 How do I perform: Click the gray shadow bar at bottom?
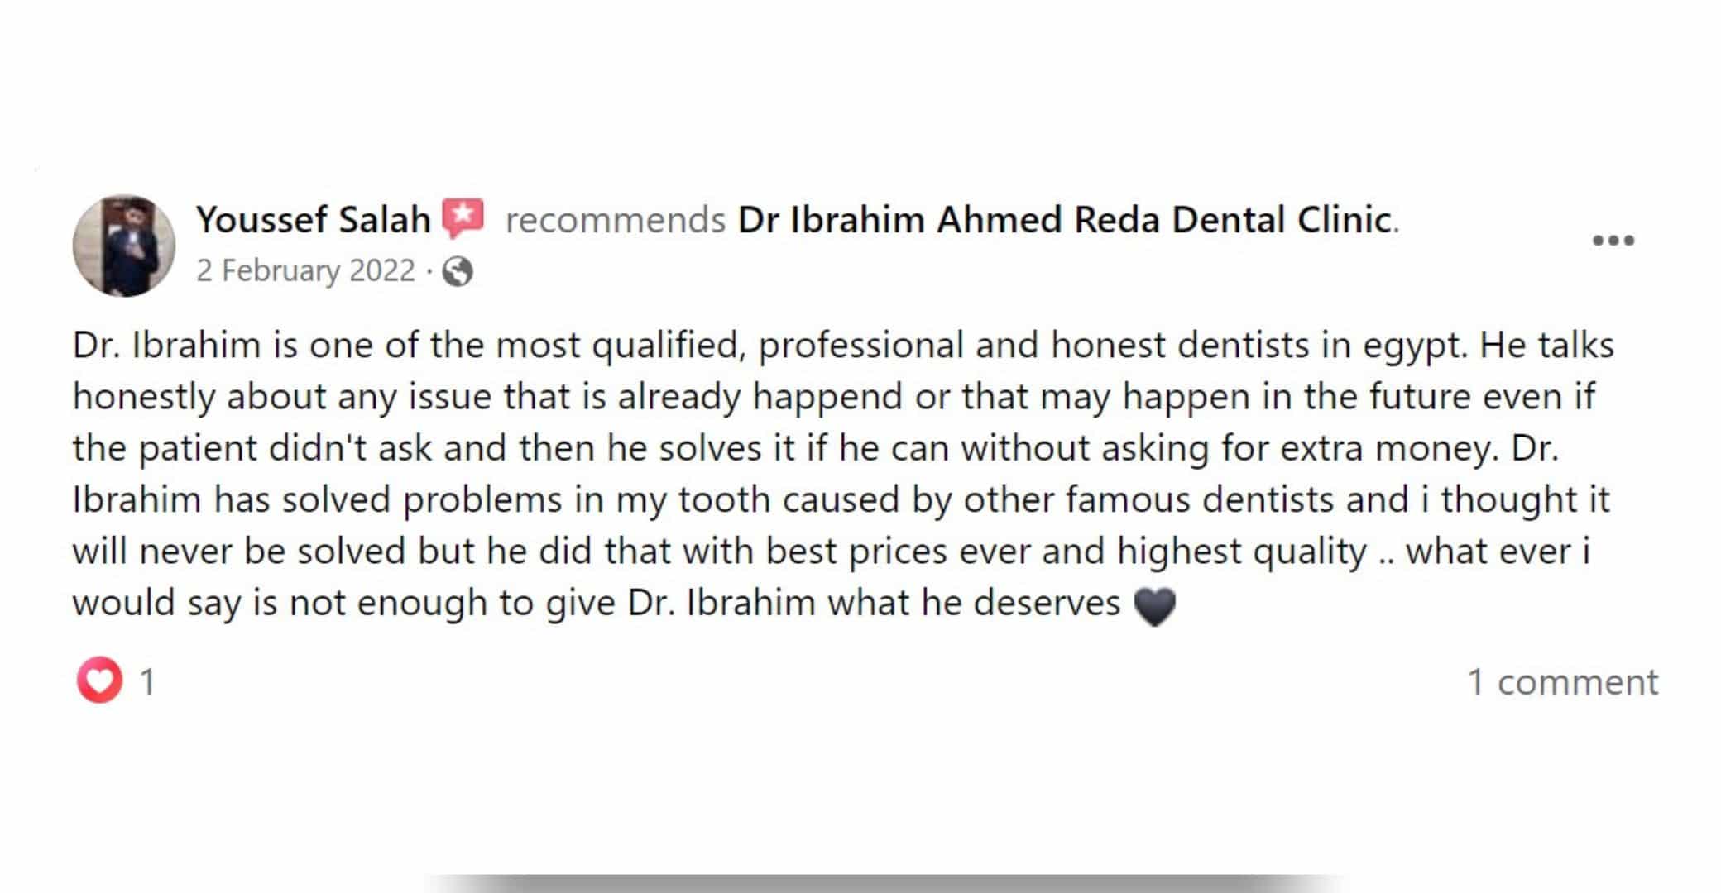click(x=885, y=883)
